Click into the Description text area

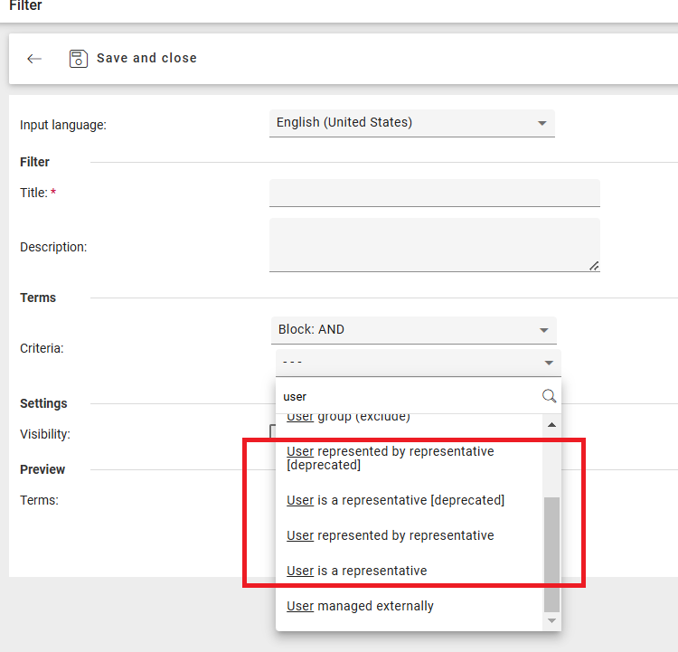tap(434, 244)
